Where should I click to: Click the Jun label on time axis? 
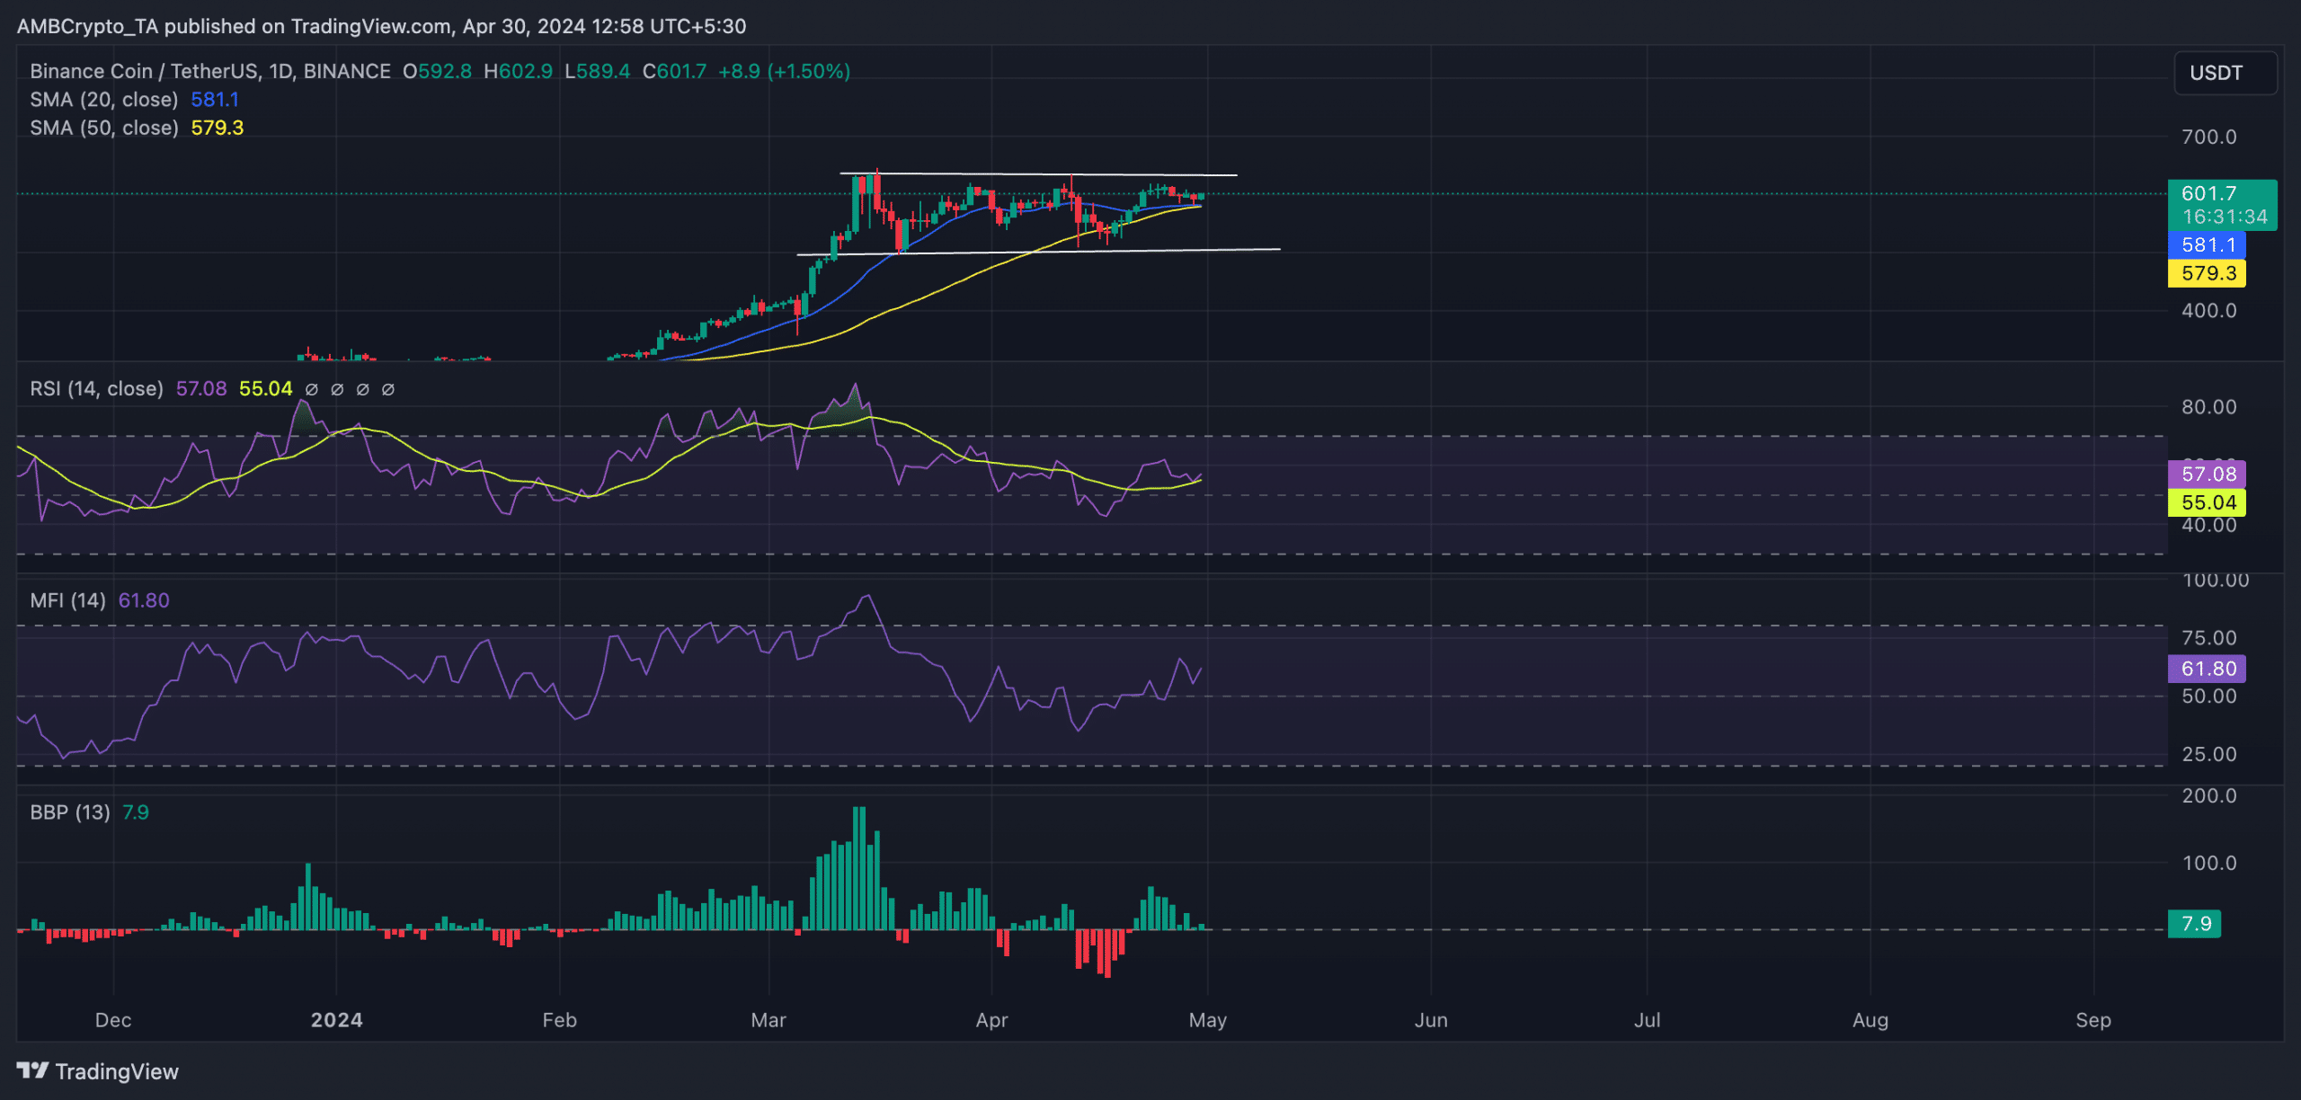pos(1431,1020)
